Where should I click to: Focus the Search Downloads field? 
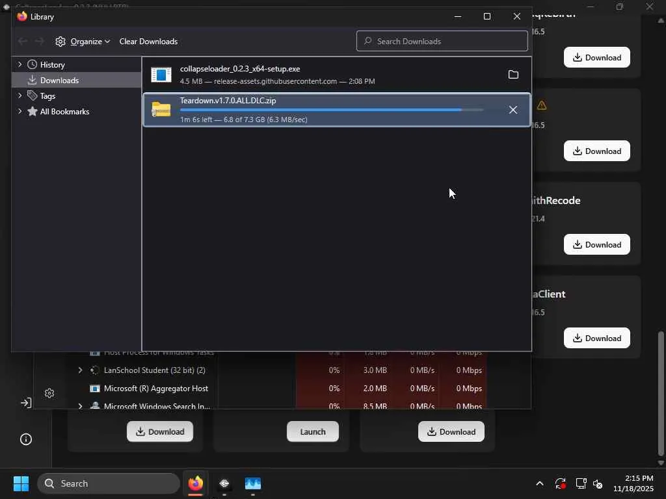[x=442, y=41]
